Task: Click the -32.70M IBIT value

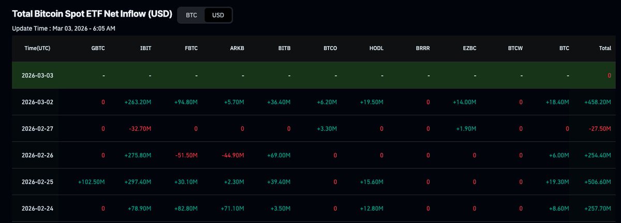Action: 140,128
